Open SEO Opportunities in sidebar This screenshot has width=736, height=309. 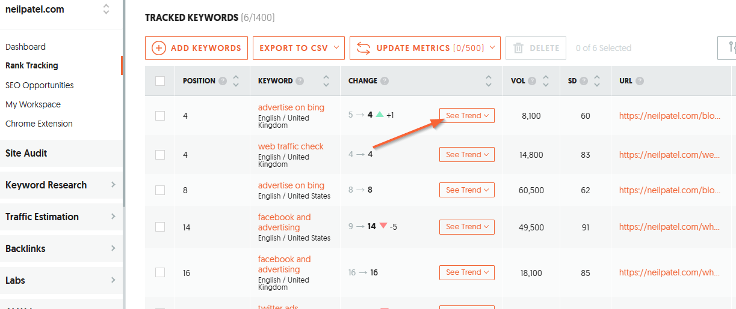click(x=40, y=85)
